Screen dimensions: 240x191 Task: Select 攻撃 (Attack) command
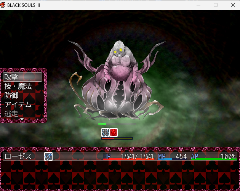coord(22,77)
